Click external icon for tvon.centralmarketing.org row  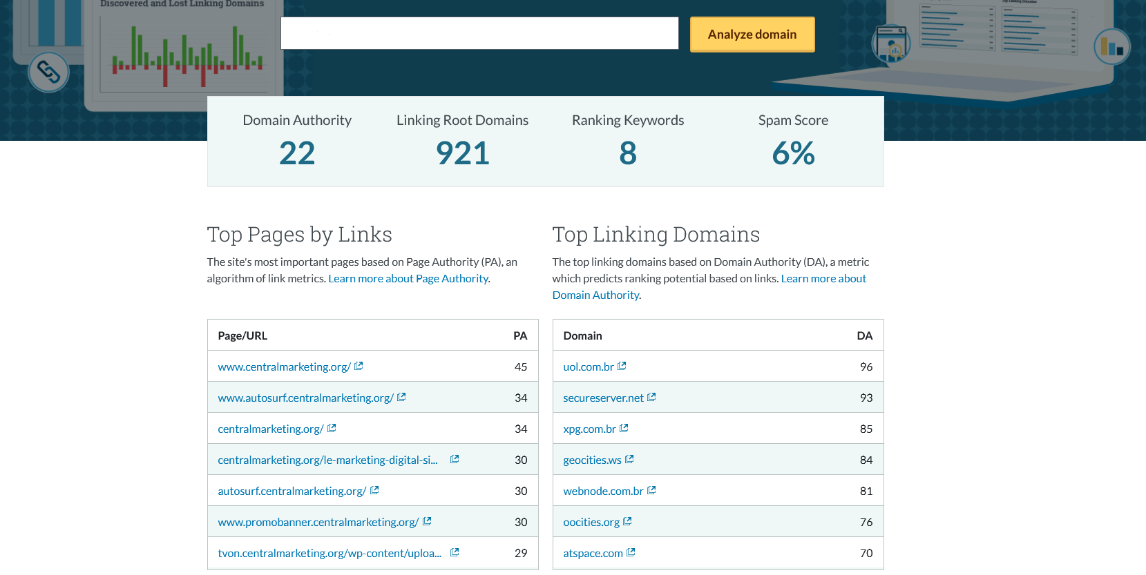pyautogui.click(x=455, y=552)
